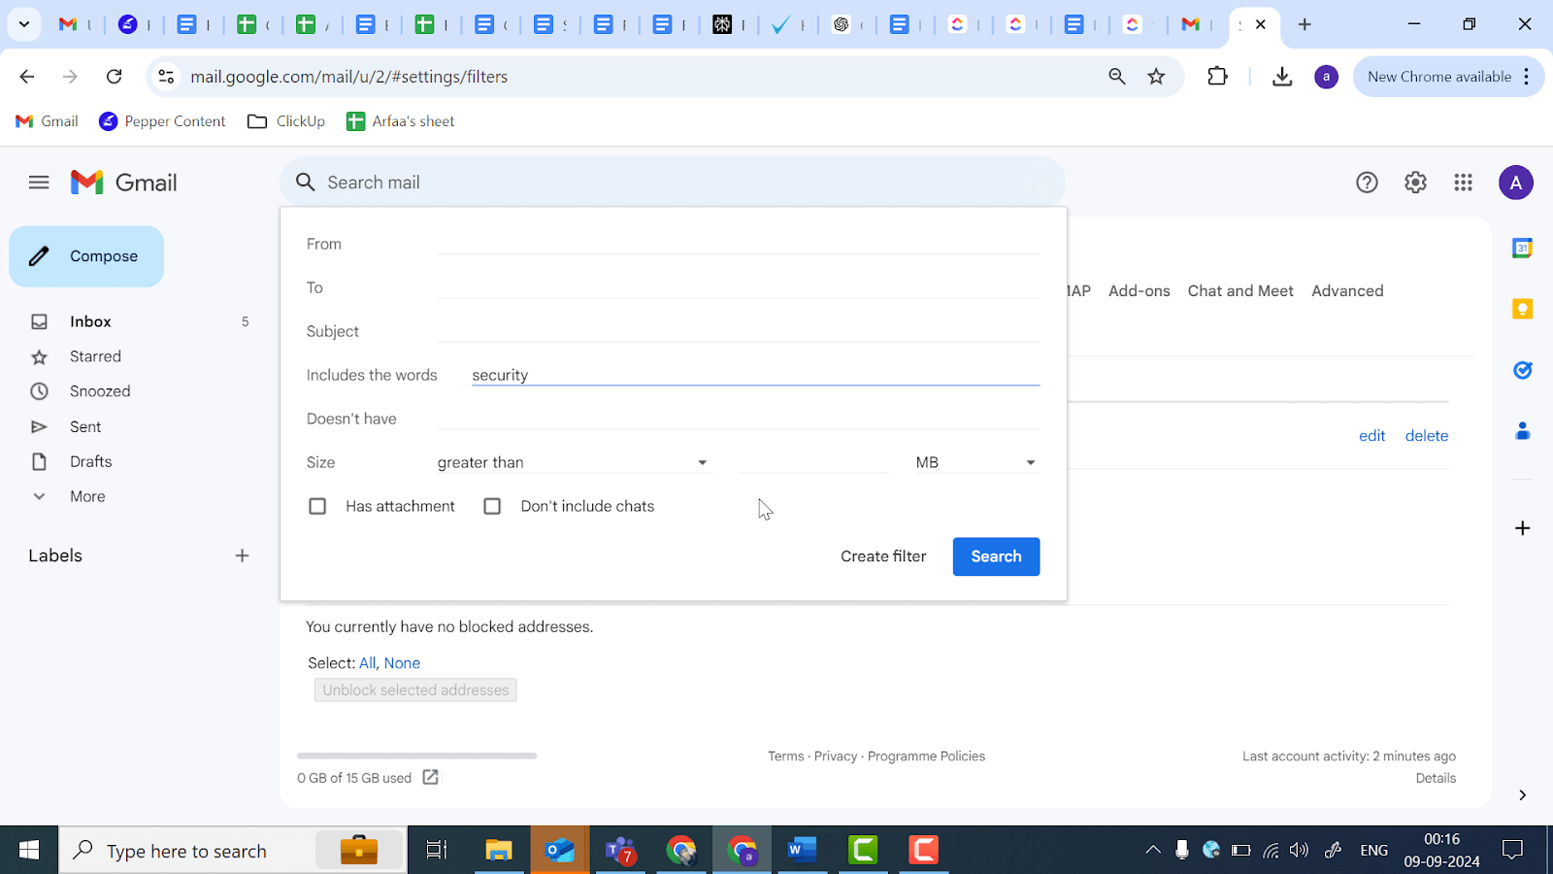Image resolution: width=1553 pixels, height=874 pixels.
Task: Enable the Has attachment filter
Action: 317,506
